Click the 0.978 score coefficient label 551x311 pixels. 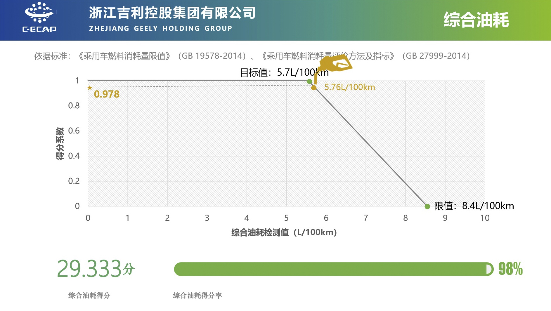(x=107, y=94)
